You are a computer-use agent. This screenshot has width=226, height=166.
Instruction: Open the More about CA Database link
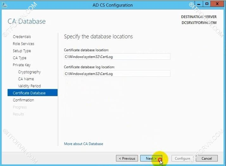[x=84, y=144]
